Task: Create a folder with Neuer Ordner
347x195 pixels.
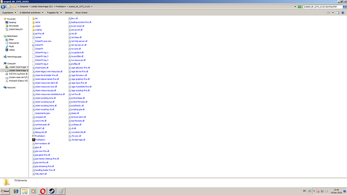Action: pyautogui.click(x=81, y=13)
